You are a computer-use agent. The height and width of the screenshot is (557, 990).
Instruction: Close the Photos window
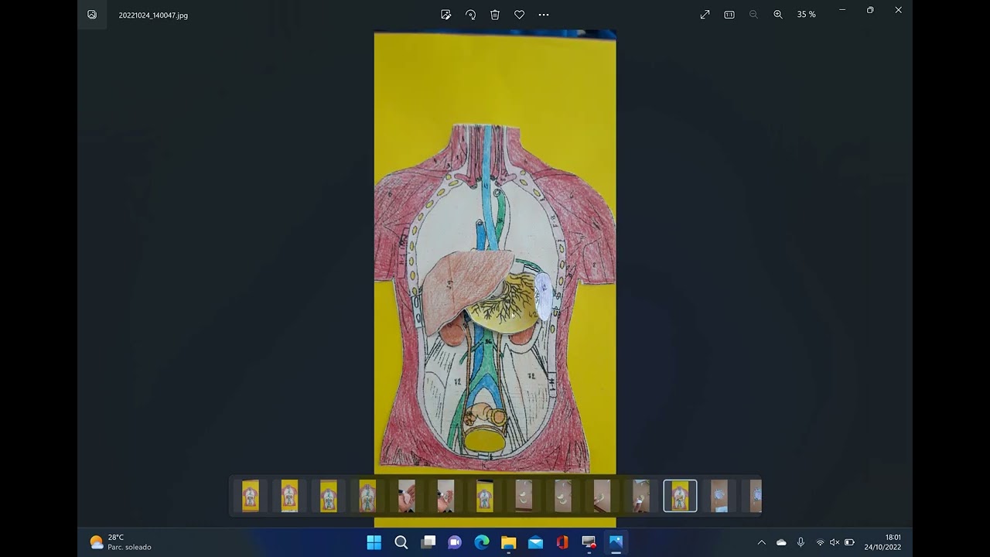898,10
